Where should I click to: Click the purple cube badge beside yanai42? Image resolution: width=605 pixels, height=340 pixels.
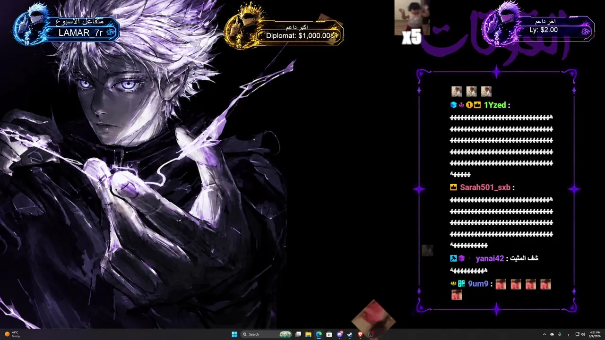[461, 258]
